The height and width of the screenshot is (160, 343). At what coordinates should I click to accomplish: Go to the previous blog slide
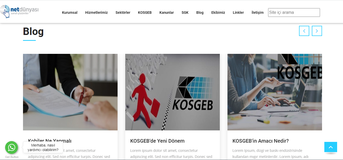click(304, 31)
